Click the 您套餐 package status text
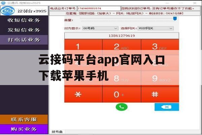Screen dimensions: 202x135 (x=125, y=13)
